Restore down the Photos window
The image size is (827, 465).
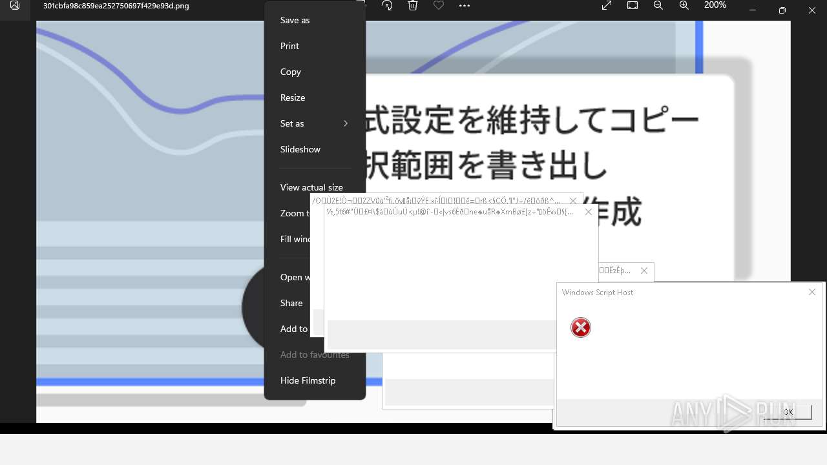(782, 10)
